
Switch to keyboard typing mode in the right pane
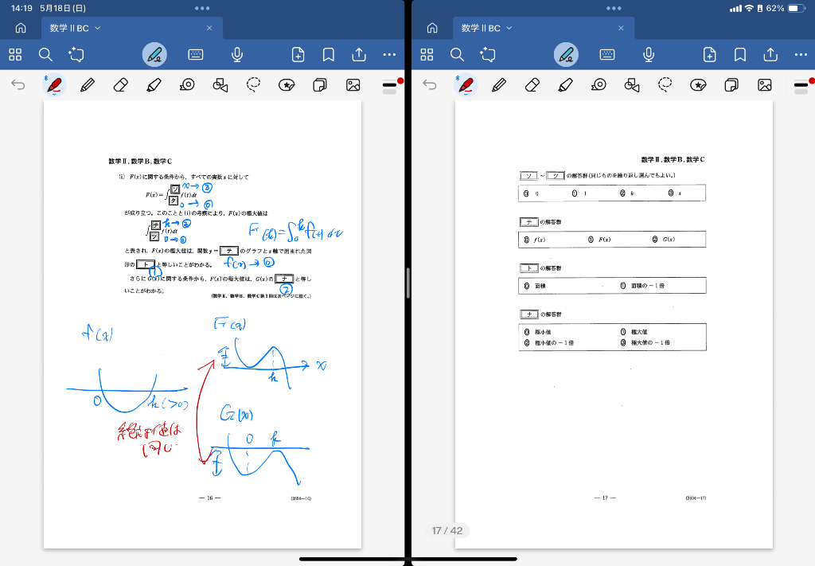(607, 55)
